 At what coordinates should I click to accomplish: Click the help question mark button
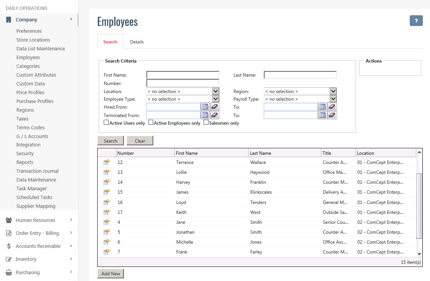pyautogui.click(x=416, y=21)
